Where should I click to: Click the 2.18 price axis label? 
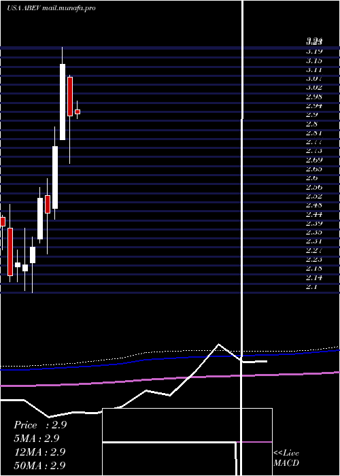(x=314, y=269)
